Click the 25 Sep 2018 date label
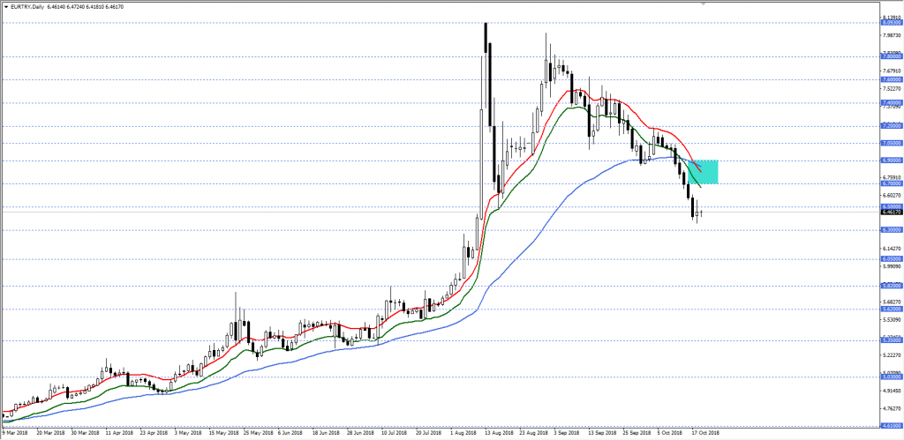This screenshot has width=904, height=440. (x=638, y=432)
